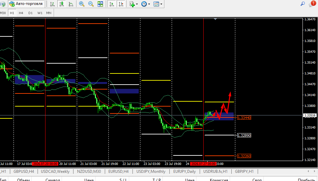The image size is (318, 181).
Task: Switch to the USDJPY,Monthly chart tab
Action: click(x=151, y=171)
